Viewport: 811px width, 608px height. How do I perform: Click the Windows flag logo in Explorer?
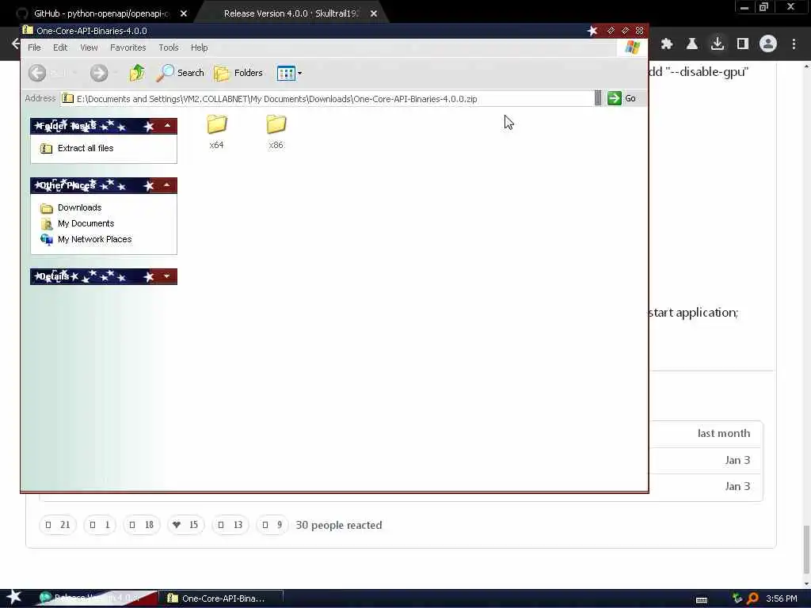[632, 47]
